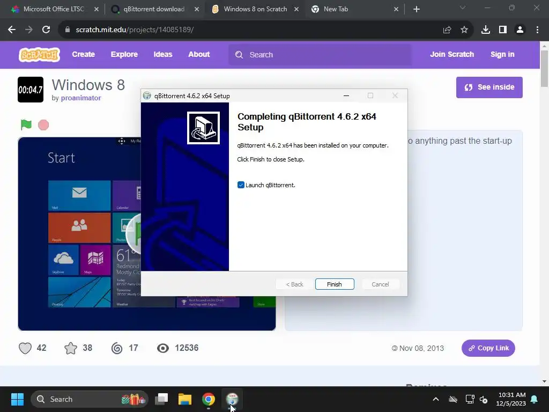Favorite this project star icon
This screenshot has height=412, width=549.
coord(71,348)
